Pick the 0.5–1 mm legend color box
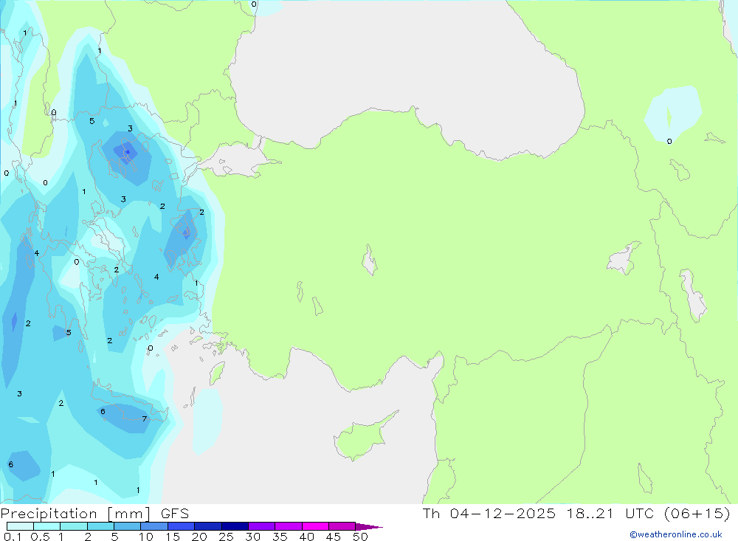The image size is (738, 541). coord(46,526)
